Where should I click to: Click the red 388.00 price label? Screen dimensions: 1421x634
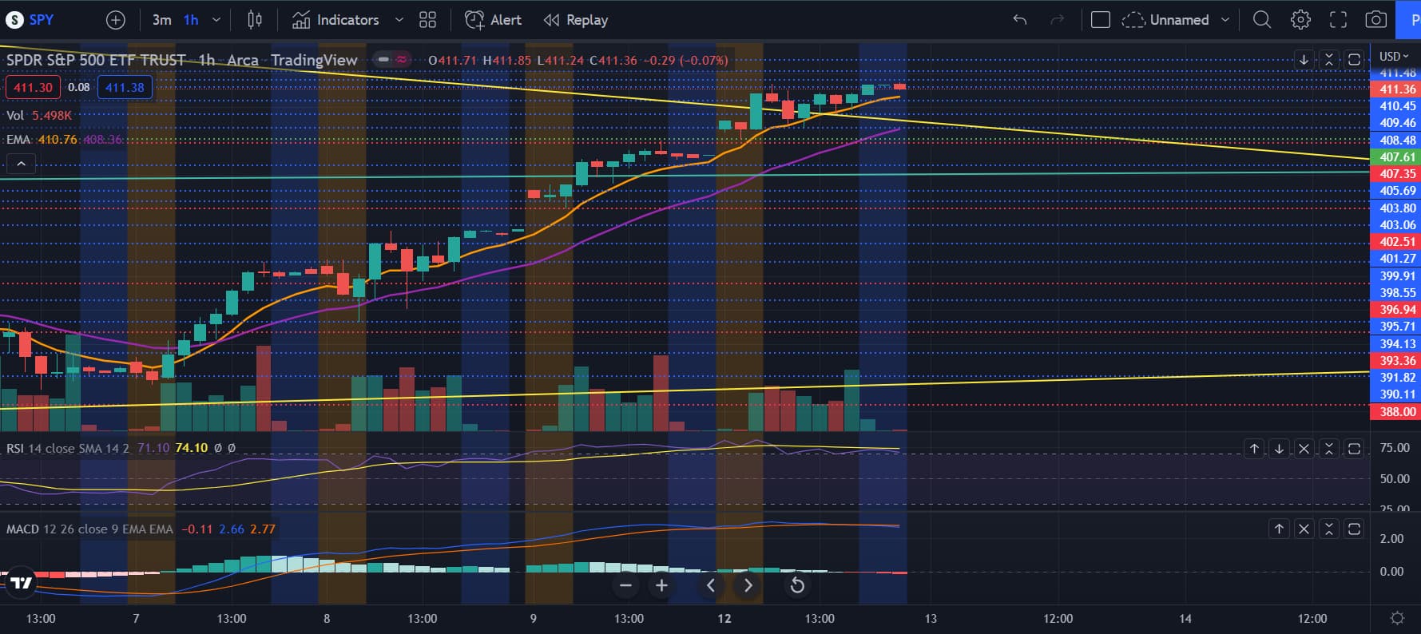tap(1395, 412)
